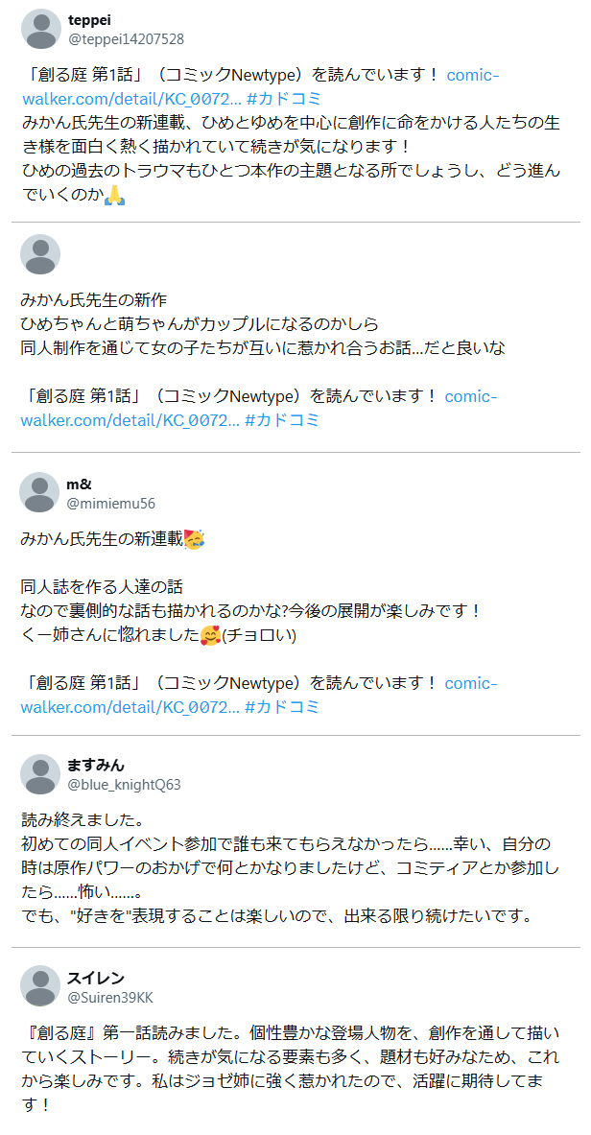This screenshot has width=591, height=1135.
Task: Click ますみん's profile avatar
Action: click(39, 775)
